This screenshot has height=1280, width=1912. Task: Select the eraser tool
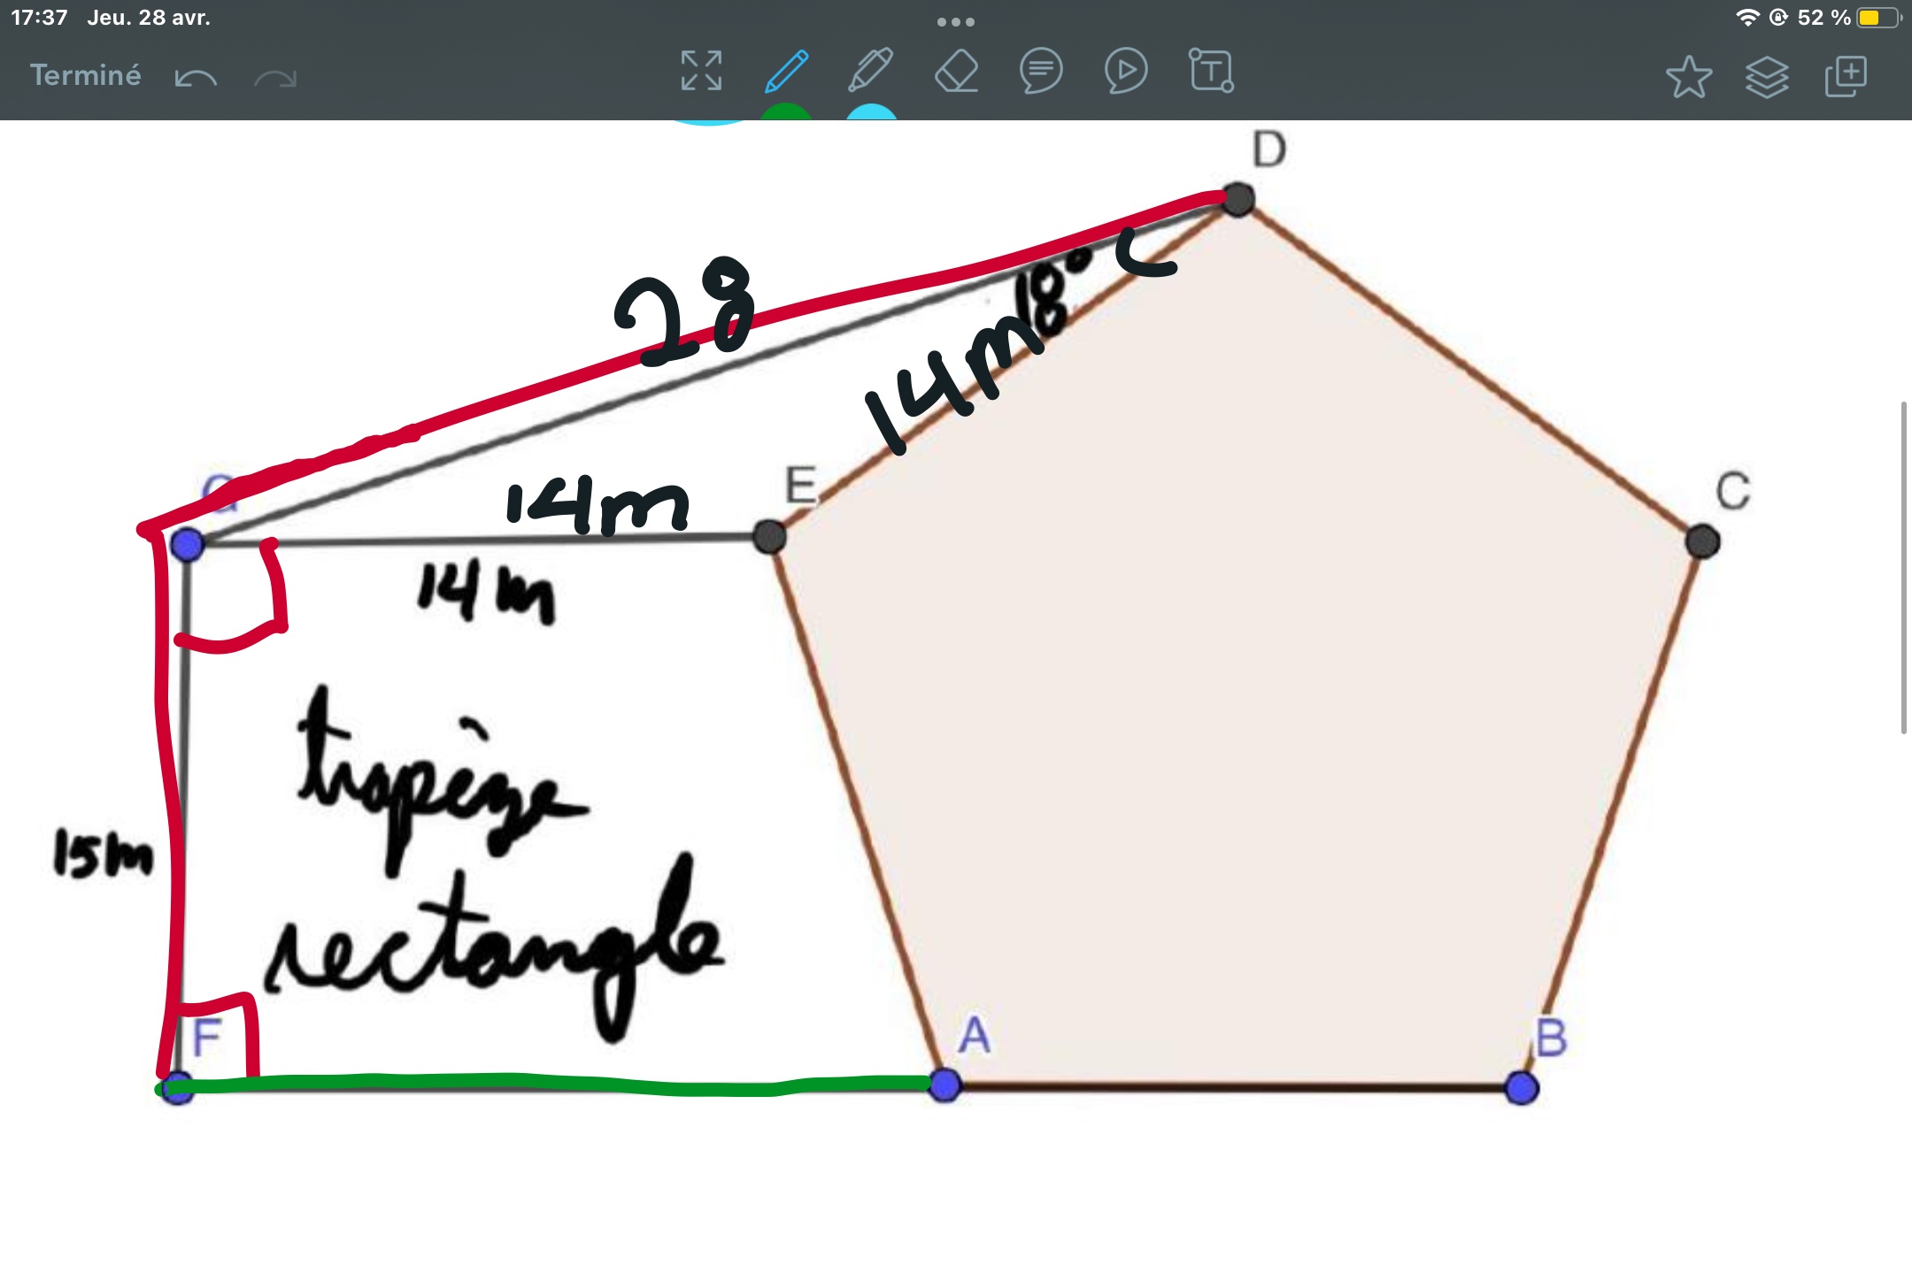[x=956, y=71]
